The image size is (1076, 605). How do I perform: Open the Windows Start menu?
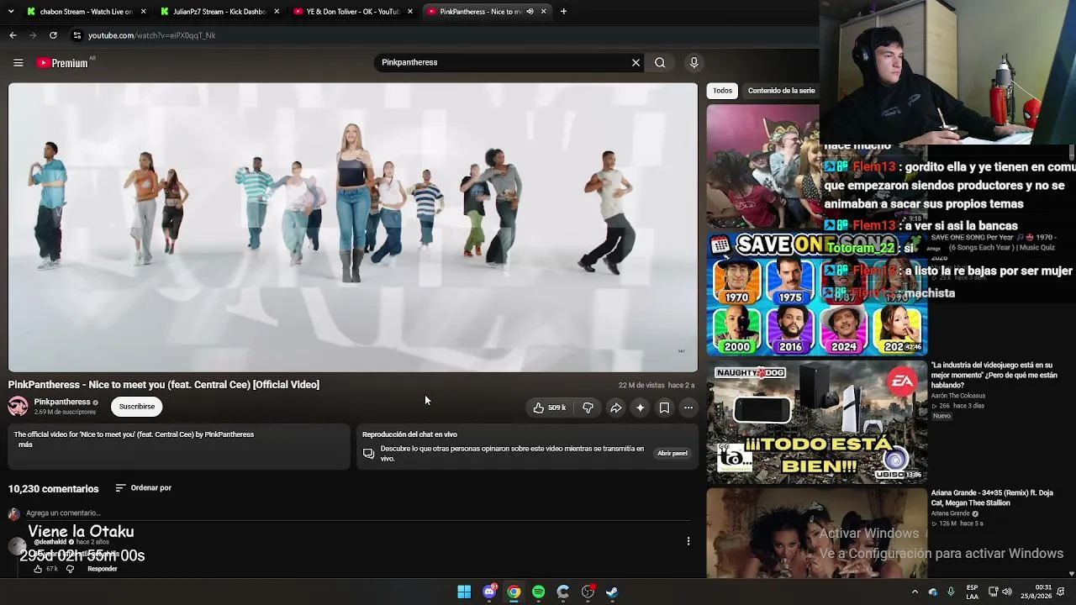[x=464, y=592]
